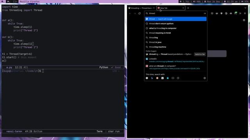
Task: Select 'thread meaning in hindi' suggestion
Action: coord(176,33)
